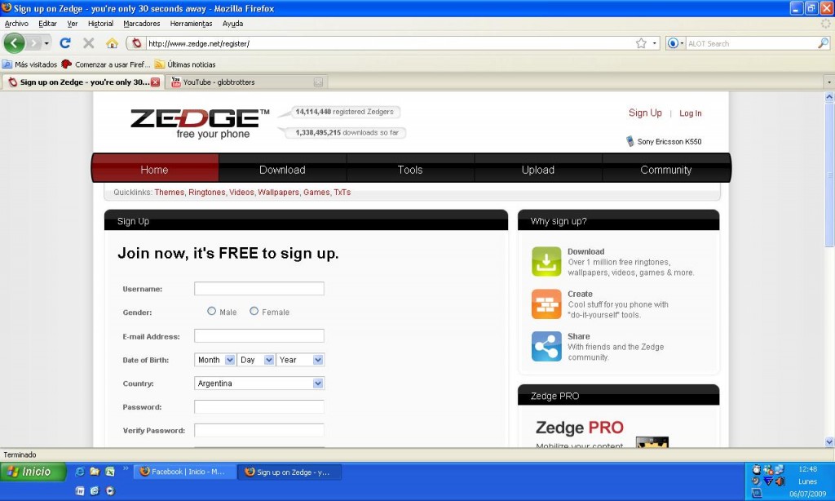835x501 pixels.
Task: Open the Últimas noticias feed bookmark
Action: tap(185, 64)
